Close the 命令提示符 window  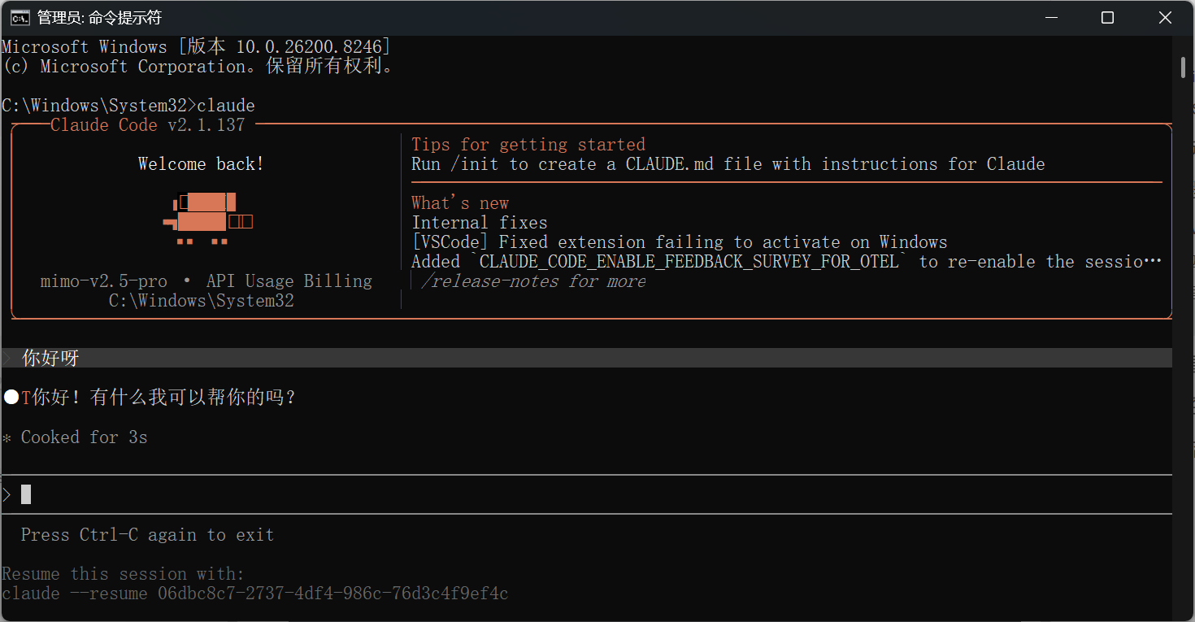[x=1165, y=17]
